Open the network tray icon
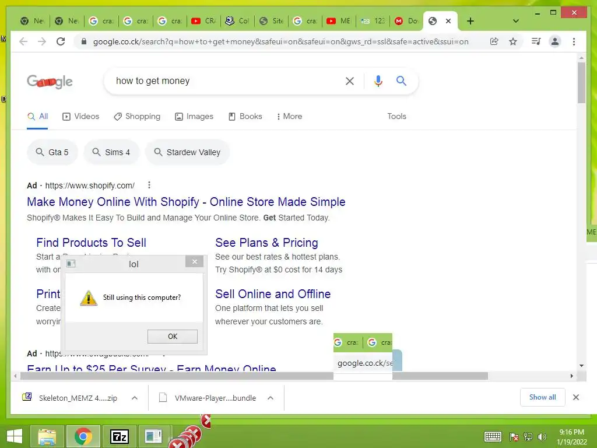 point(528,436)
